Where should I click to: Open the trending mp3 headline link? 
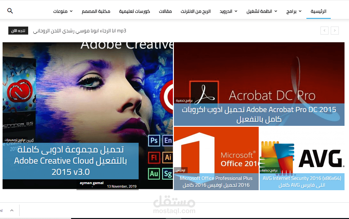pos(79,31)
